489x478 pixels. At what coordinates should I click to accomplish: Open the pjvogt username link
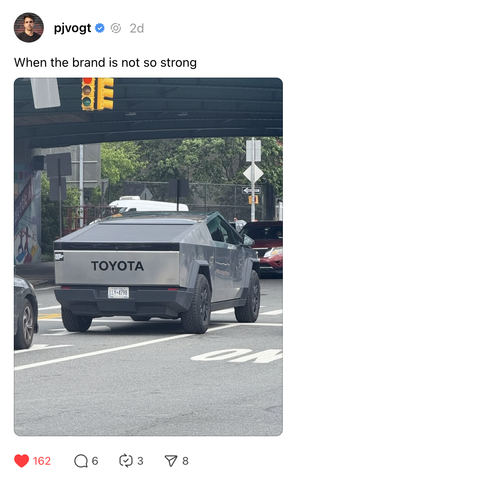point(72,28)
